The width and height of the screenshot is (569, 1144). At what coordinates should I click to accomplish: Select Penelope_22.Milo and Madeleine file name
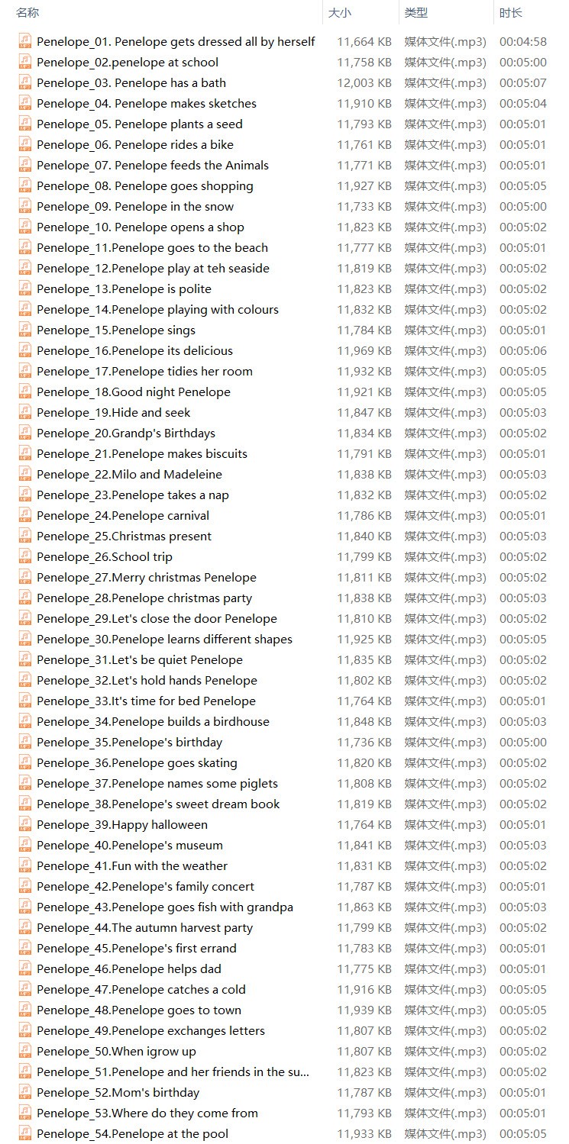tap(129, 475)
